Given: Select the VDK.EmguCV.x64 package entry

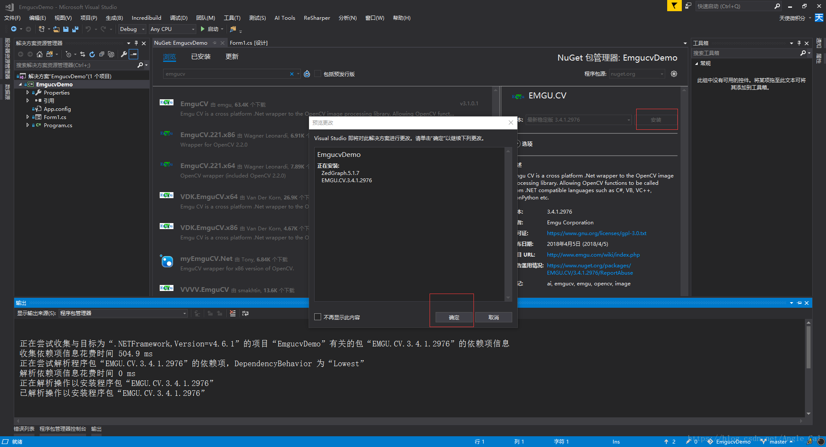Looking at the screenshot, I should [235, 202].
